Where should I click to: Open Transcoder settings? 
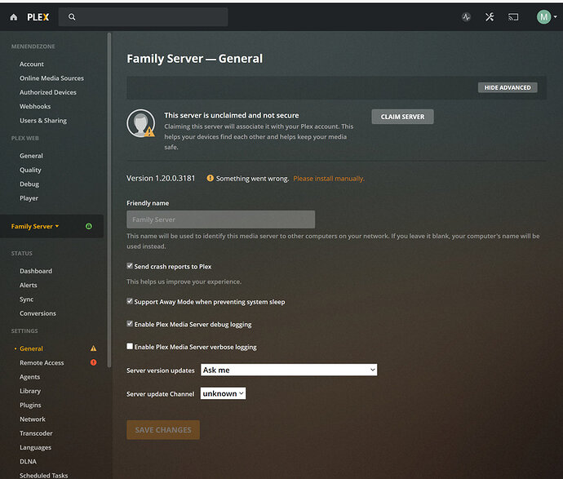click(x=36, y=433)
